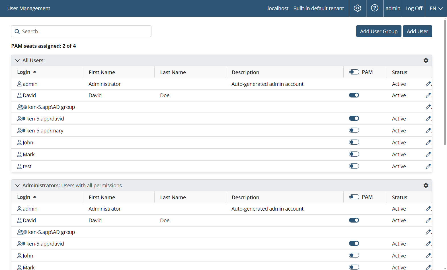The height and width of the screenshot is (270, 447).
Task: Edit the ken-5.app\mary user in All Users
Action: (428, 130)
